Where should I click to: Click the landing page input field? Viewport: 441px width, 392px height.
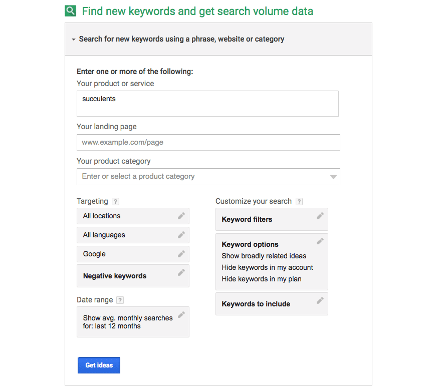click(x=208, y=142)
